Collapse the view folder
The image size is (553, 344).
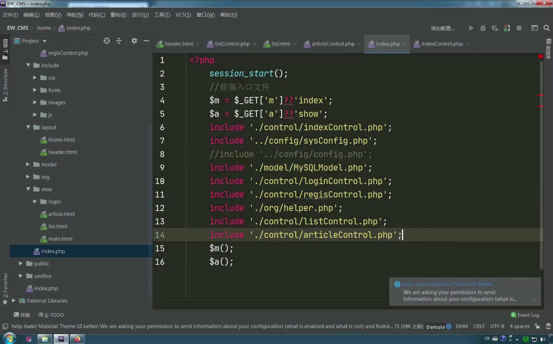(28, 189)
